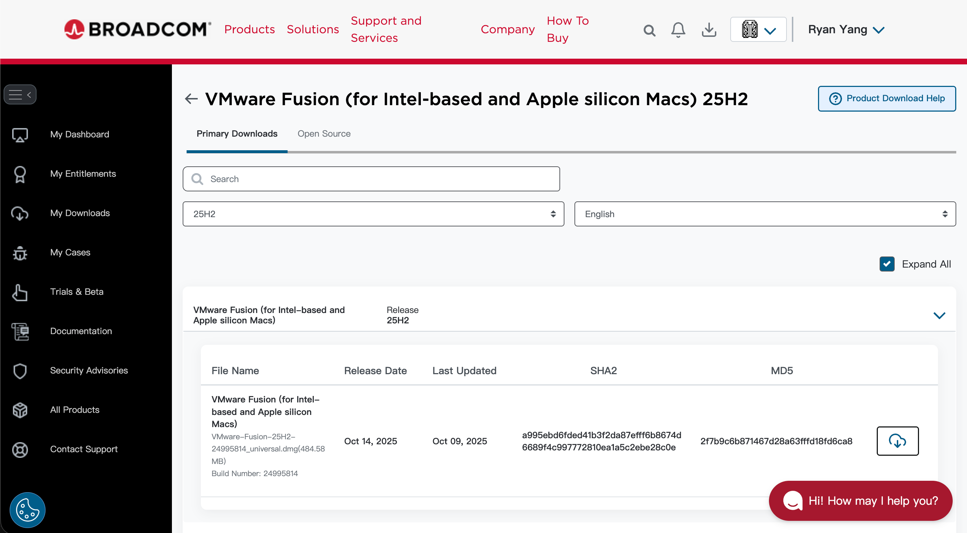The image size is (967, 533).
Task: Open the Ryan Yang account menu
Action: tap(846, 29)
